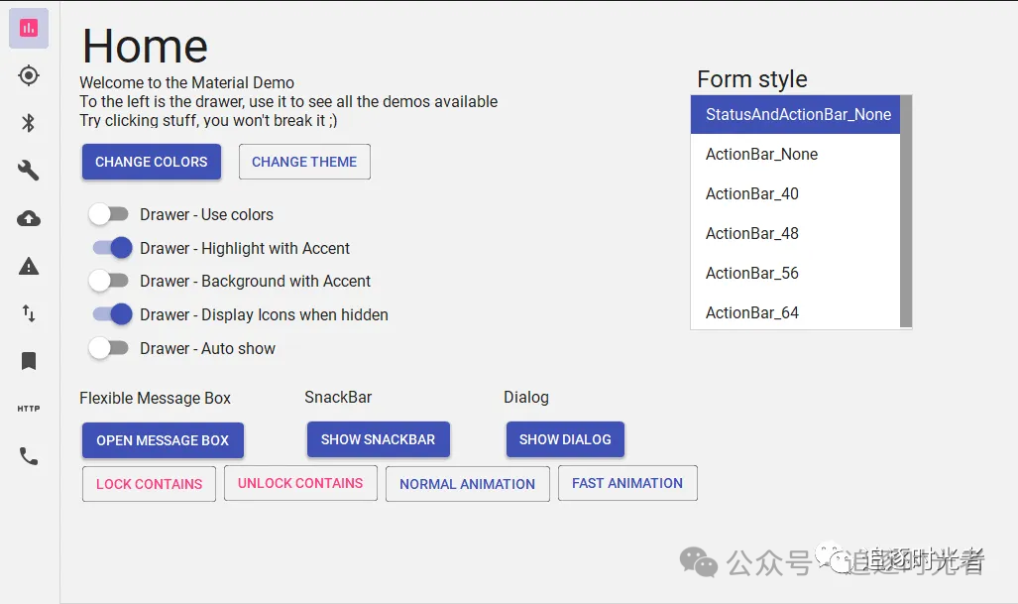Click the Form style list scrollbar

906,211
